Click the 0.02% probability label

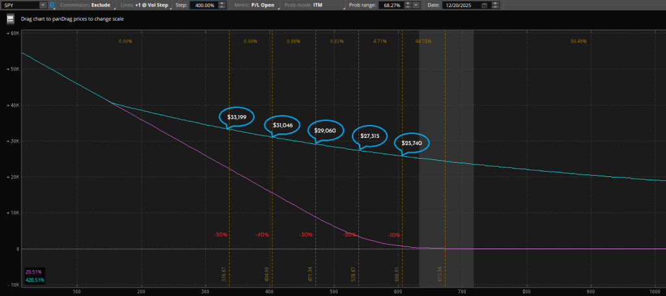336,41
